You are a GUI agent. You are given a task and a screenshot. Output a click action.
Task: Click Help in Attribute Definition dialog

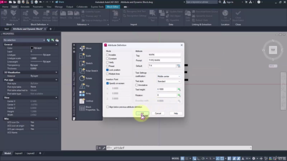176,113
